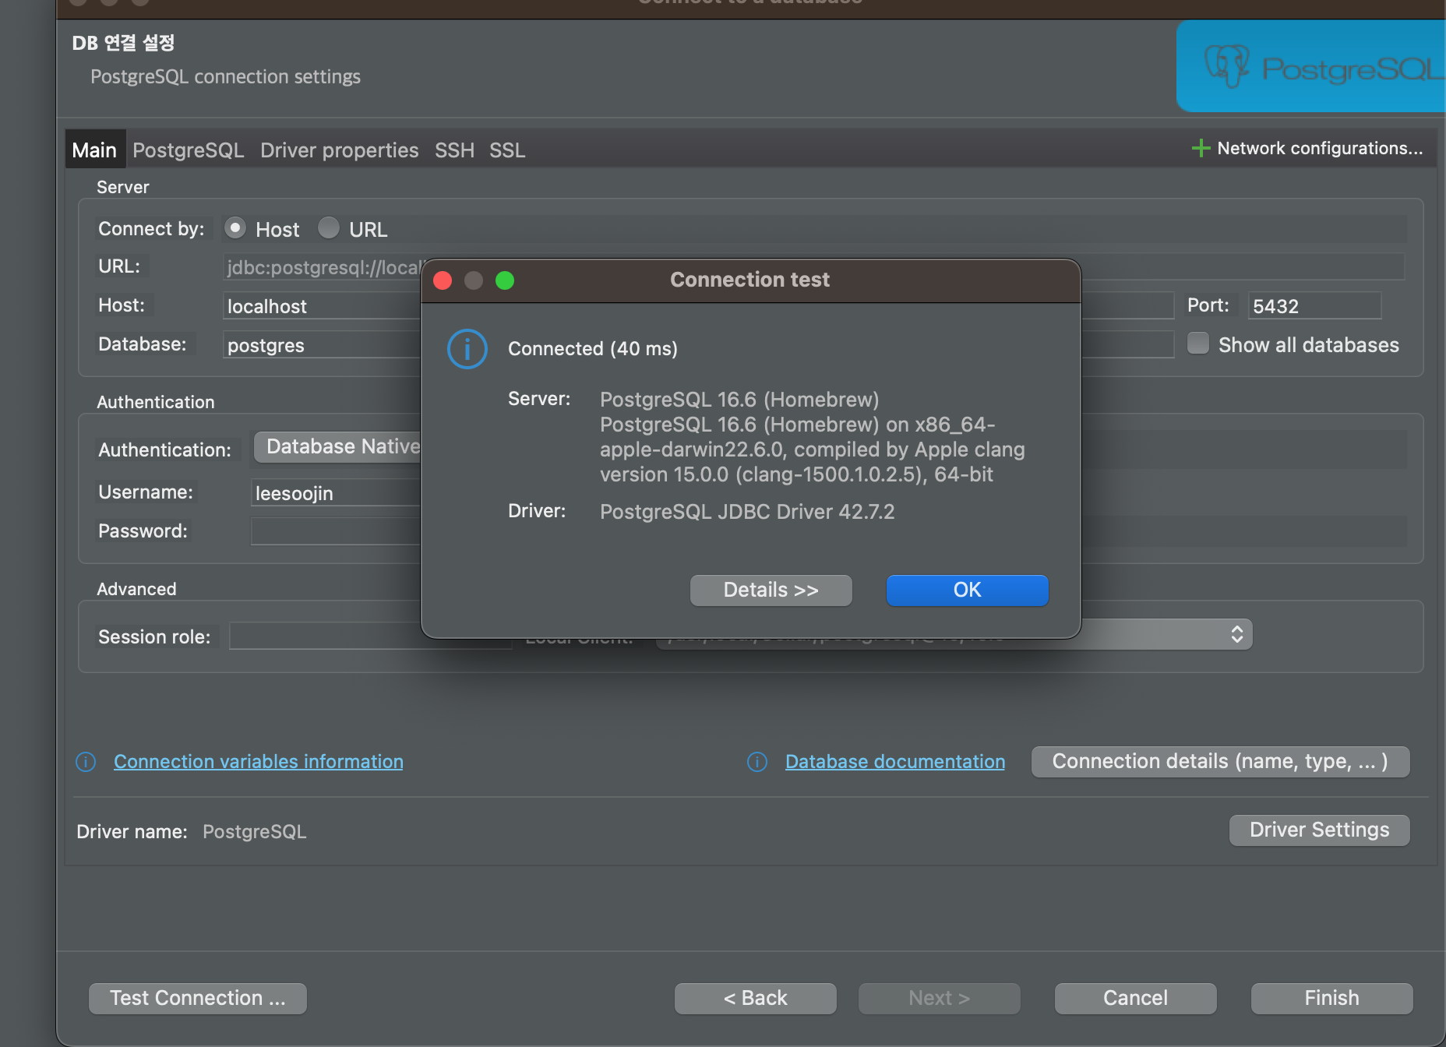The image size is (1446, 1047).
Task: Open Driver Settings
Action: pyautogui.click(x=1320, y=830)
